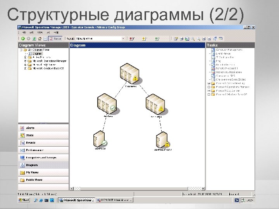Screen dimensions: 279x209
Task: Expand Microsoft SQL Server folder in Tasks pane
Action: coord(209,91)
